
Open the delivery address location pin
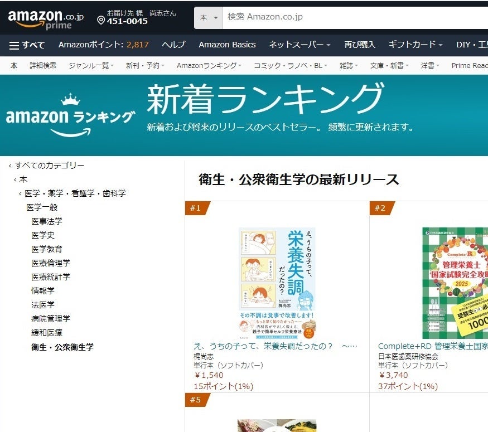[x=100, y=21]
